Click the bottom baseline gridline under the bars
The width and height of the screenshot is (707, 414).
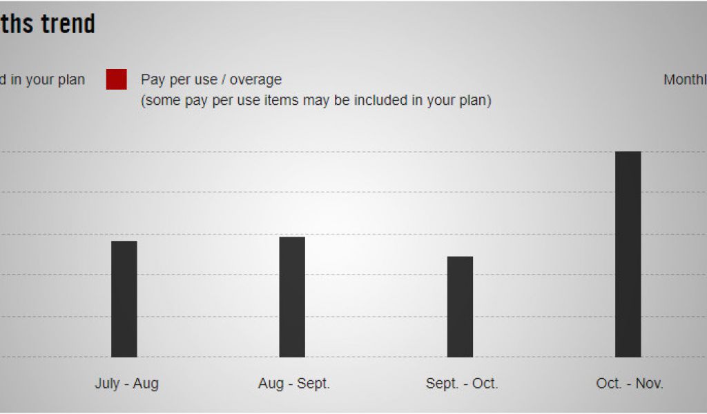(353, 357)
